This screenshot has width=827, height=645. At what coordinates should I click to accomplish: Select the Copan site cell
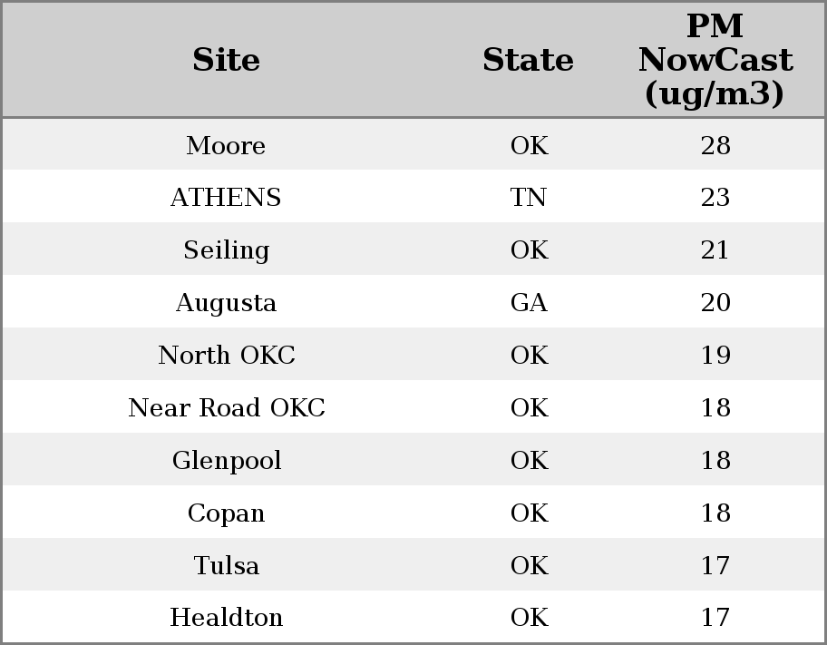point(226,513)
